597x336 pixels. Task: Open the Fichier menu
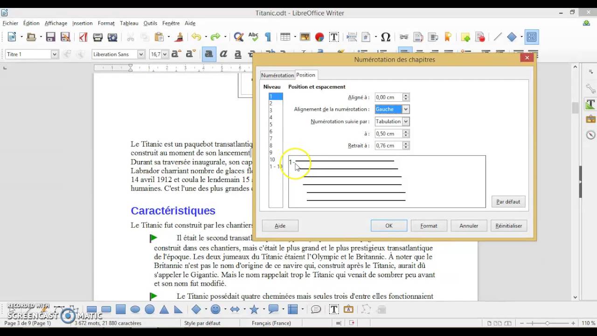tap(10, 23)
